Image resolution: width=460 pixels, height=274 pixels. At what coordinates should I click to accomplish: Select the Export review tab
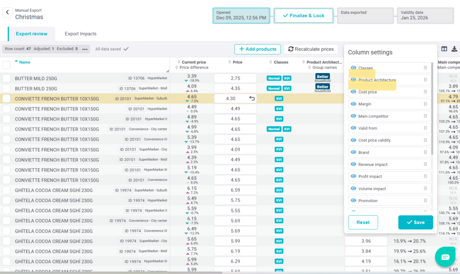31,34
